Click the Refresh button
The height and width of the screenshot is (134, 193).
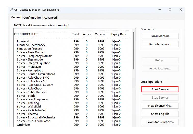160,60
